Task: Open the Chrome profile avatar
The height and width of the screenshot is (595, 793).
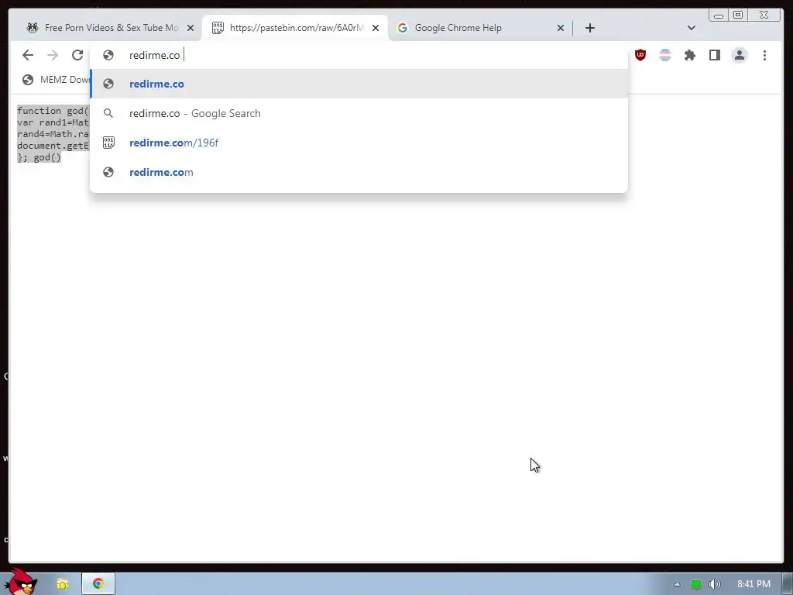Action: pyautogui.click(x=740, y=55)
